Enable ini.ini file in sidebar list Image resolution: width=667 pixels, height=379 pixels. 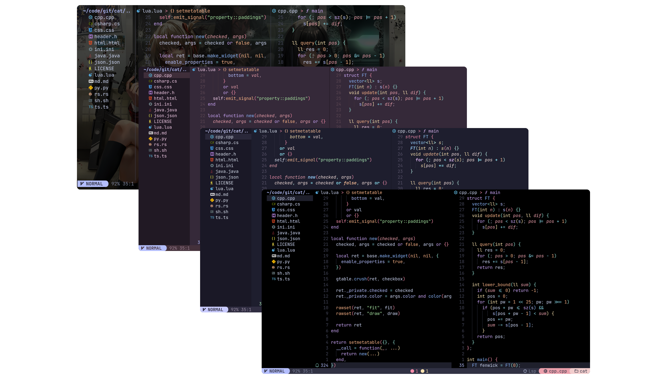[x=285, y=227]
